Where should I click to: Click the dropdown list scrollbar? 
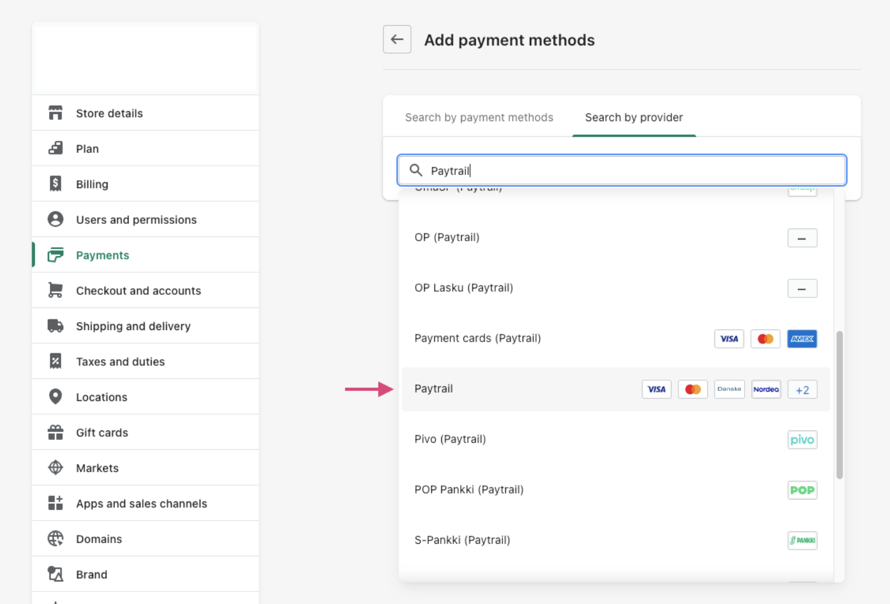pyautogui.click(x=839, y=405)
